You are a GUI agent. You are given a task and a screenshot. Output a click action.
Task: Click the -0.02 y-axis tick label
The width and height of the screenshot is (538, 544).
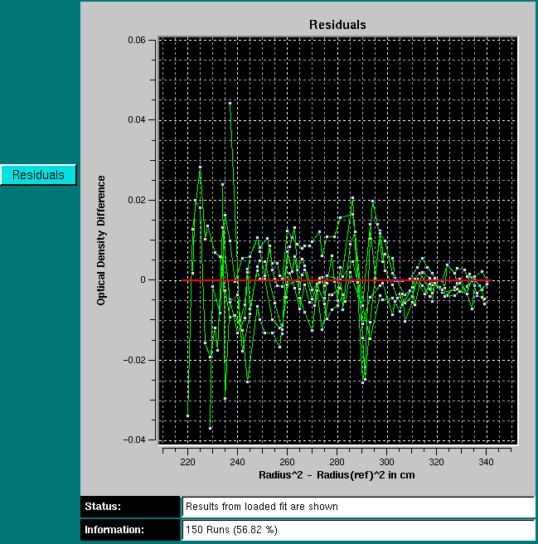[133, 360]
